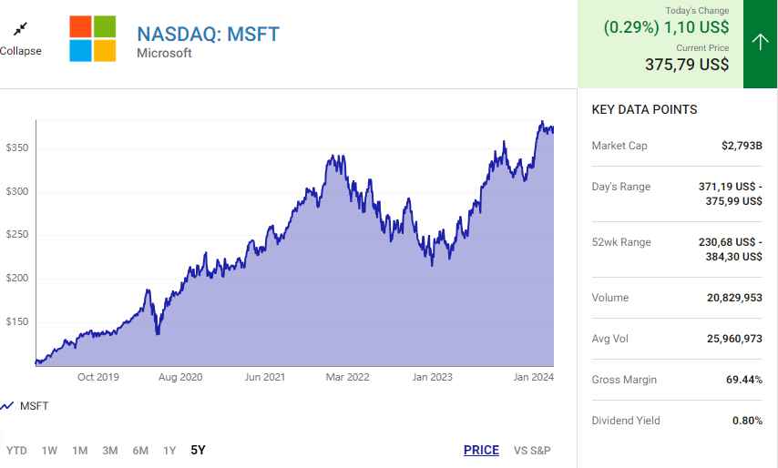Click the current price 375,79 US$
Screen dimensions: 778x468
pos(686,65)
